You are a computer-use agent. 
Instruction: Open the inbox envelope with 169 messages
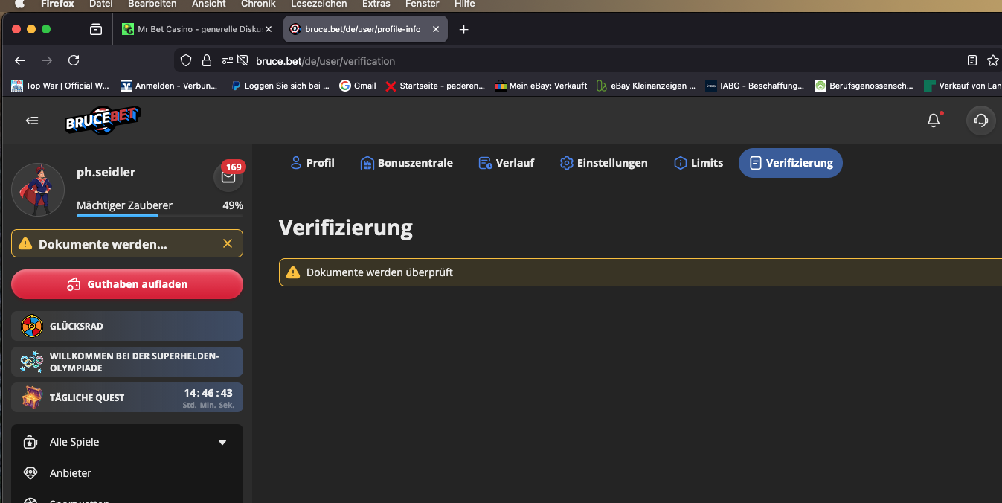[228, 177]
